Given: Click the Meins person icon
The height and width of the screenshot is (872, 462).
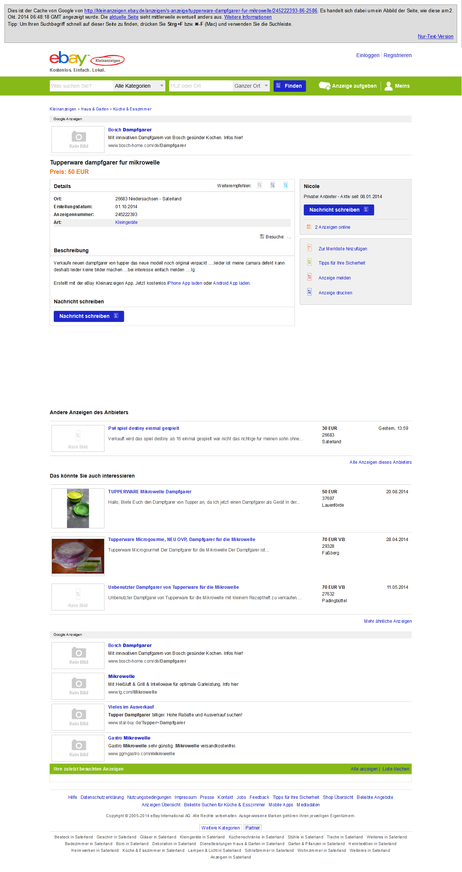Looking at the screenshot, I should coord(388,86).
